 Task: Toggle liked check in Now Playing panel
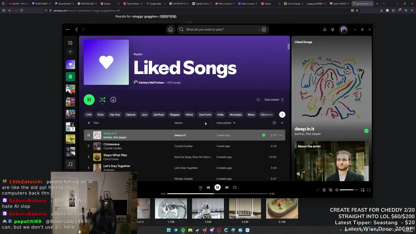point(366,131)
